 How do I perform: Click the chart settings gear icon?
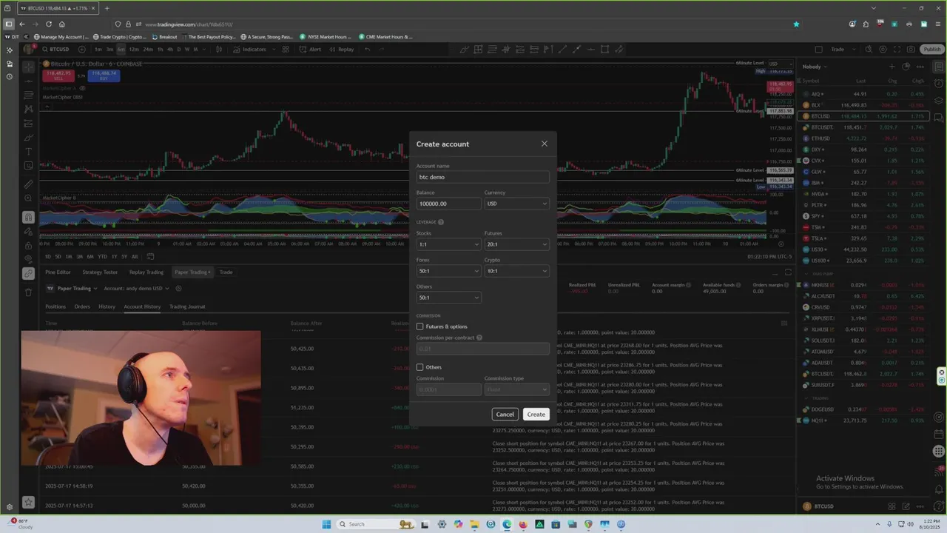pyautogui.click(x=883, y=50)
